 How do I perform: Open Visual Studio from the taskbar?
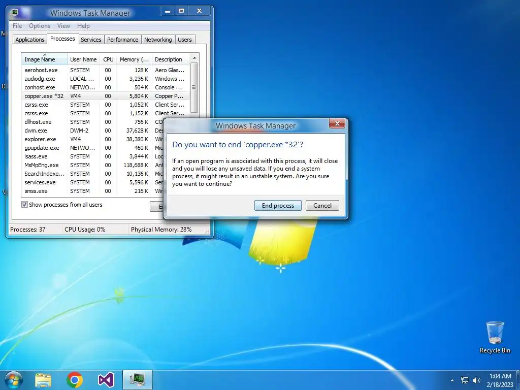pos(106,380)
